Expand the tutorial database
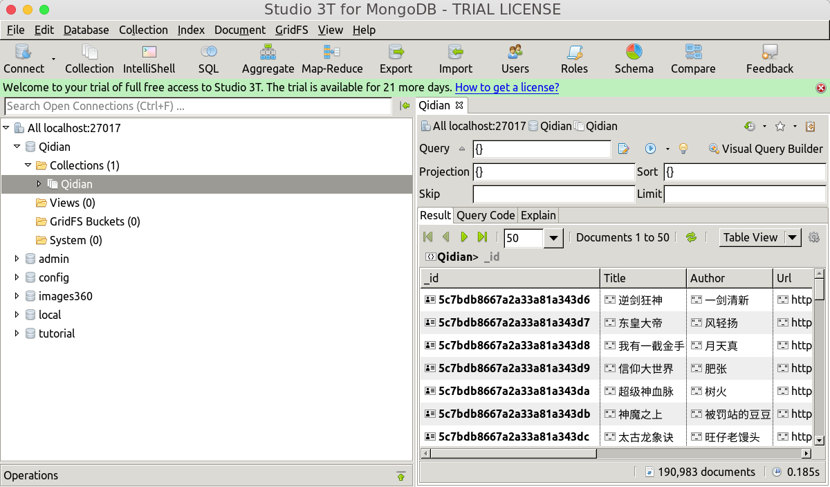 [x=17, y=333]
